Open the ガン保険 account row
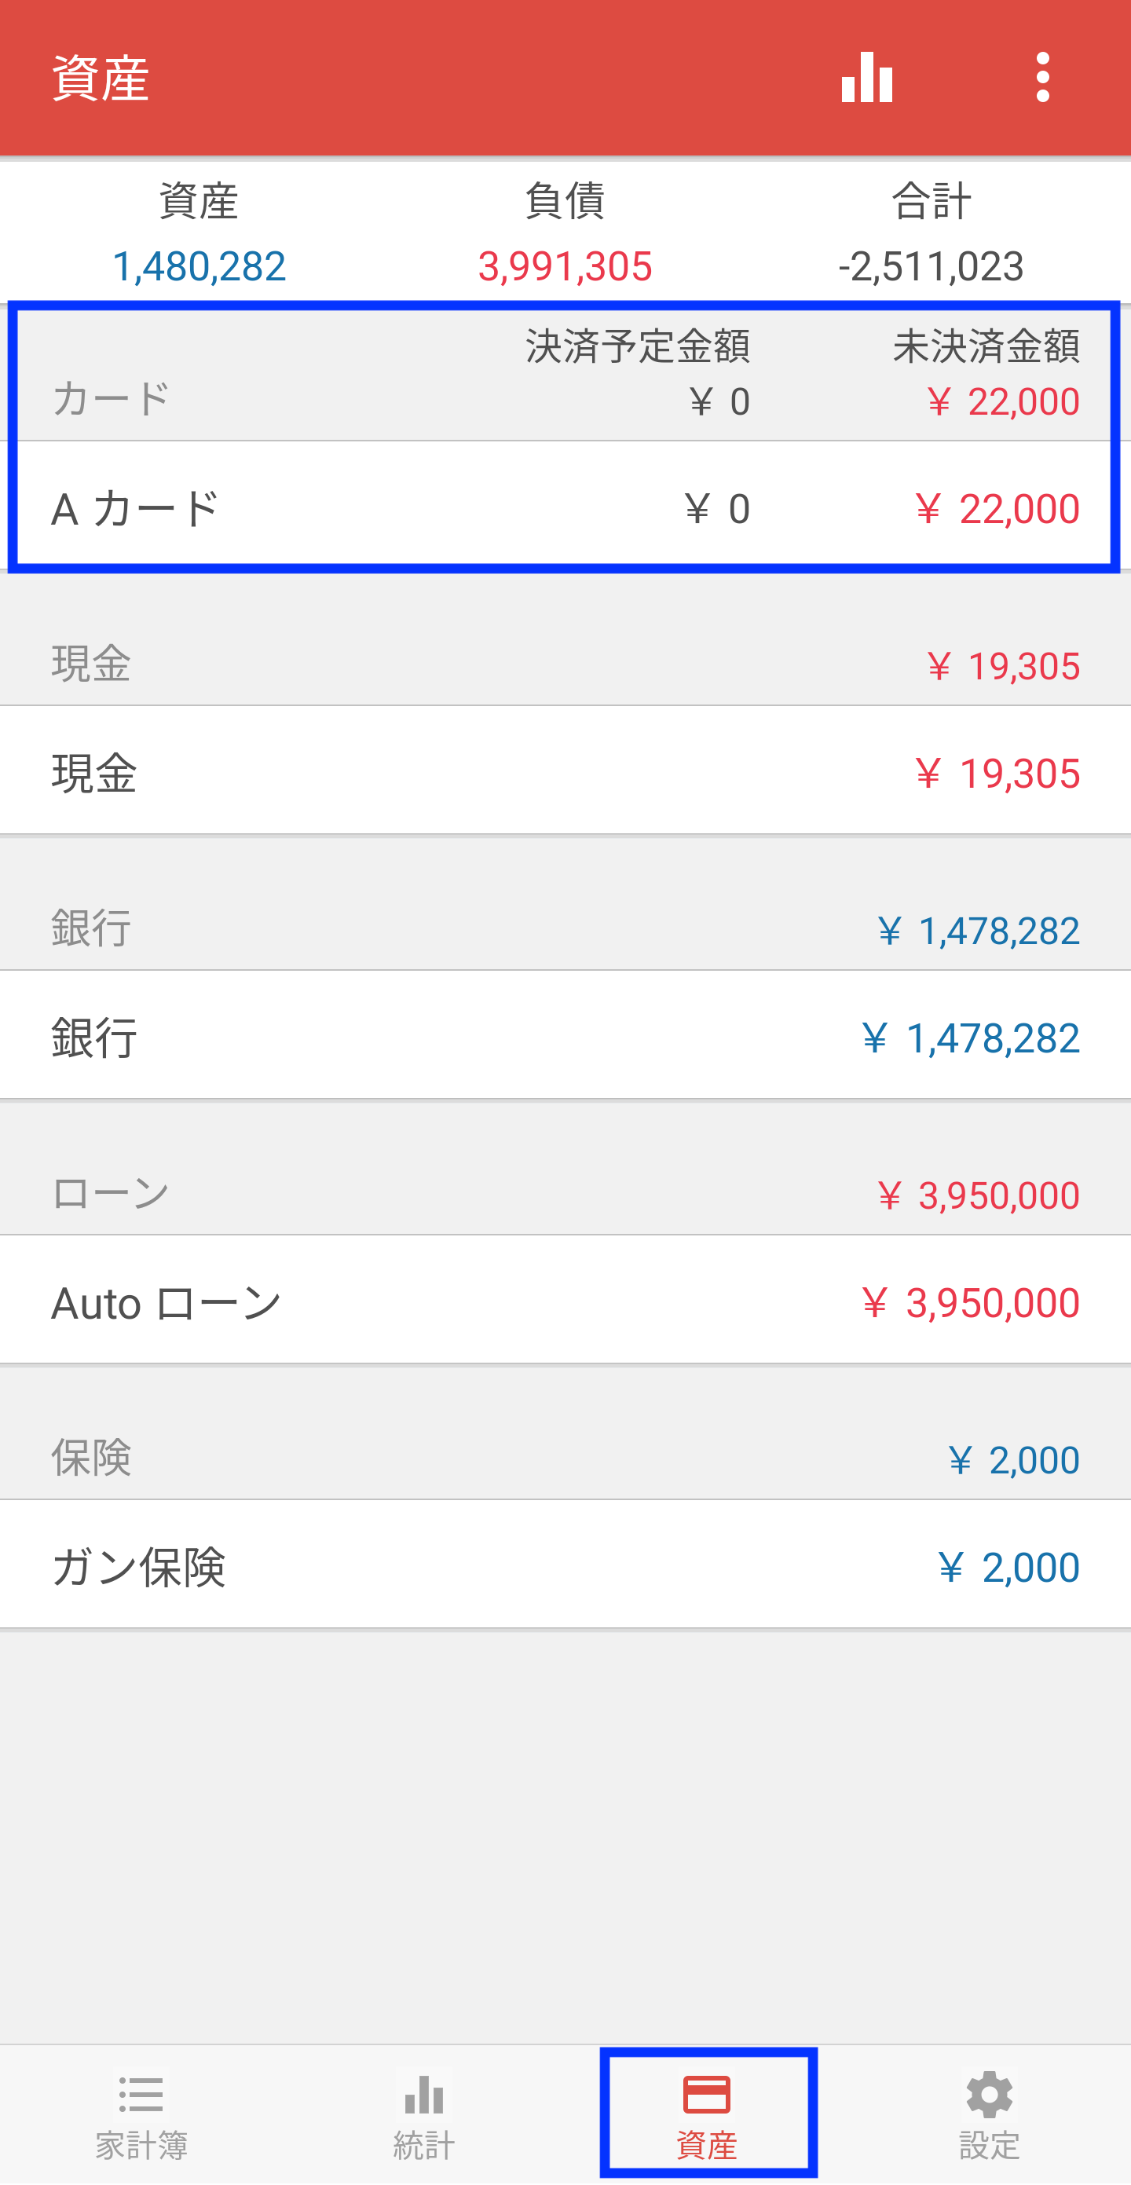The image size is (1131, 2185). pos(565,1567)
